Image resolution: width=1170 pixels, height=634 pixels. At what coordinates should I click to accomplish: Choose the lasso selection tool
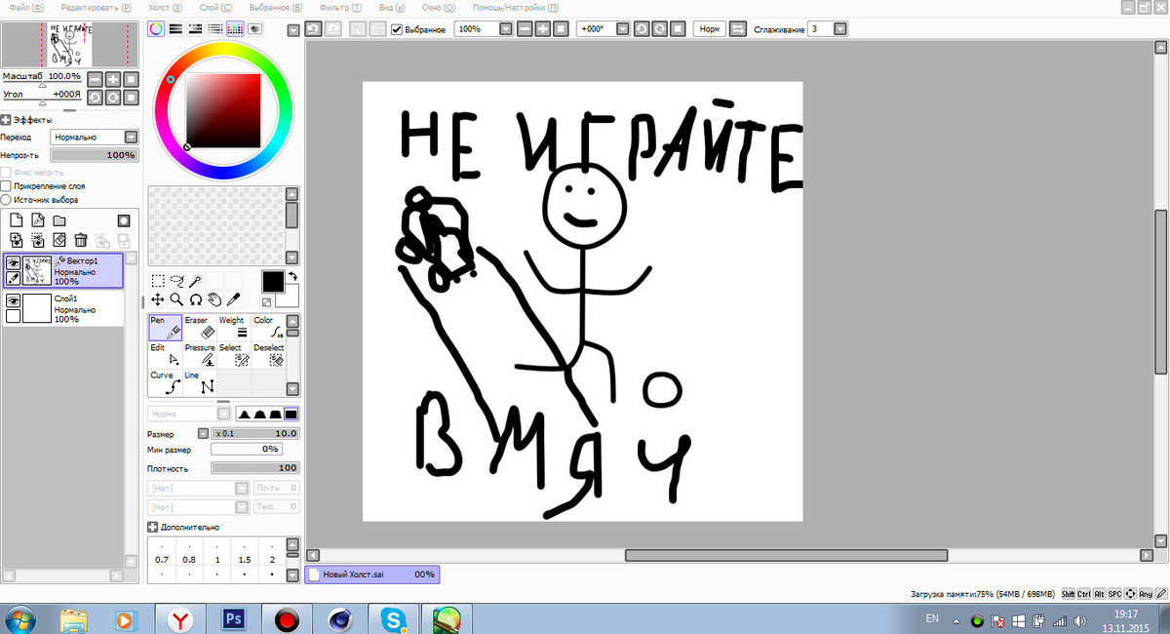[176, 281]
